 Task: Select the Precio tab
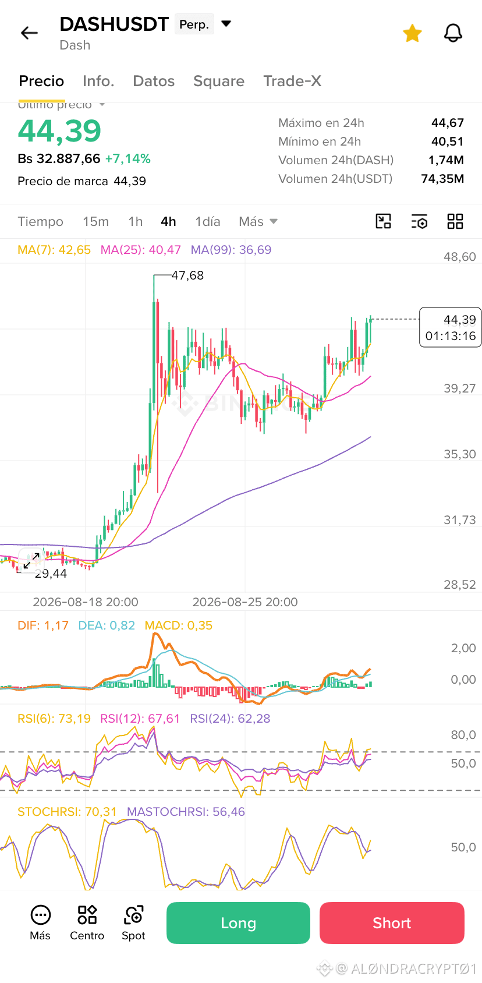coord(41,81)
